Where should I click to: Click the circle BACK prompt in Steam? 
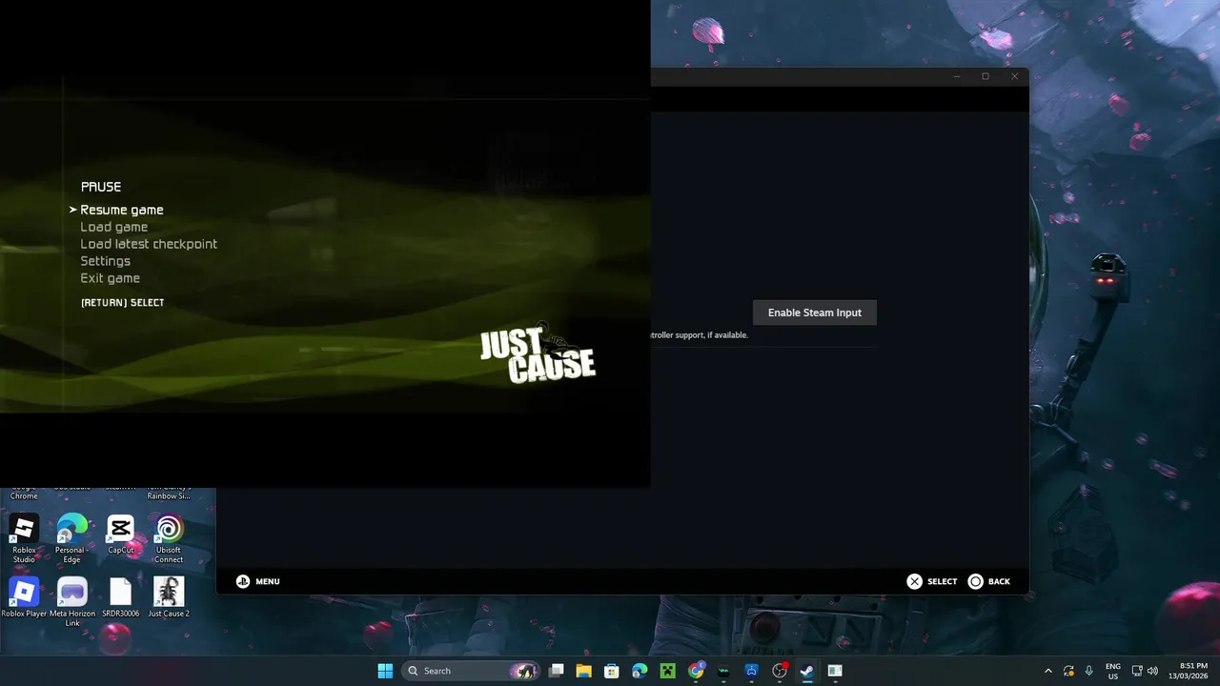[x=989, y=581]
